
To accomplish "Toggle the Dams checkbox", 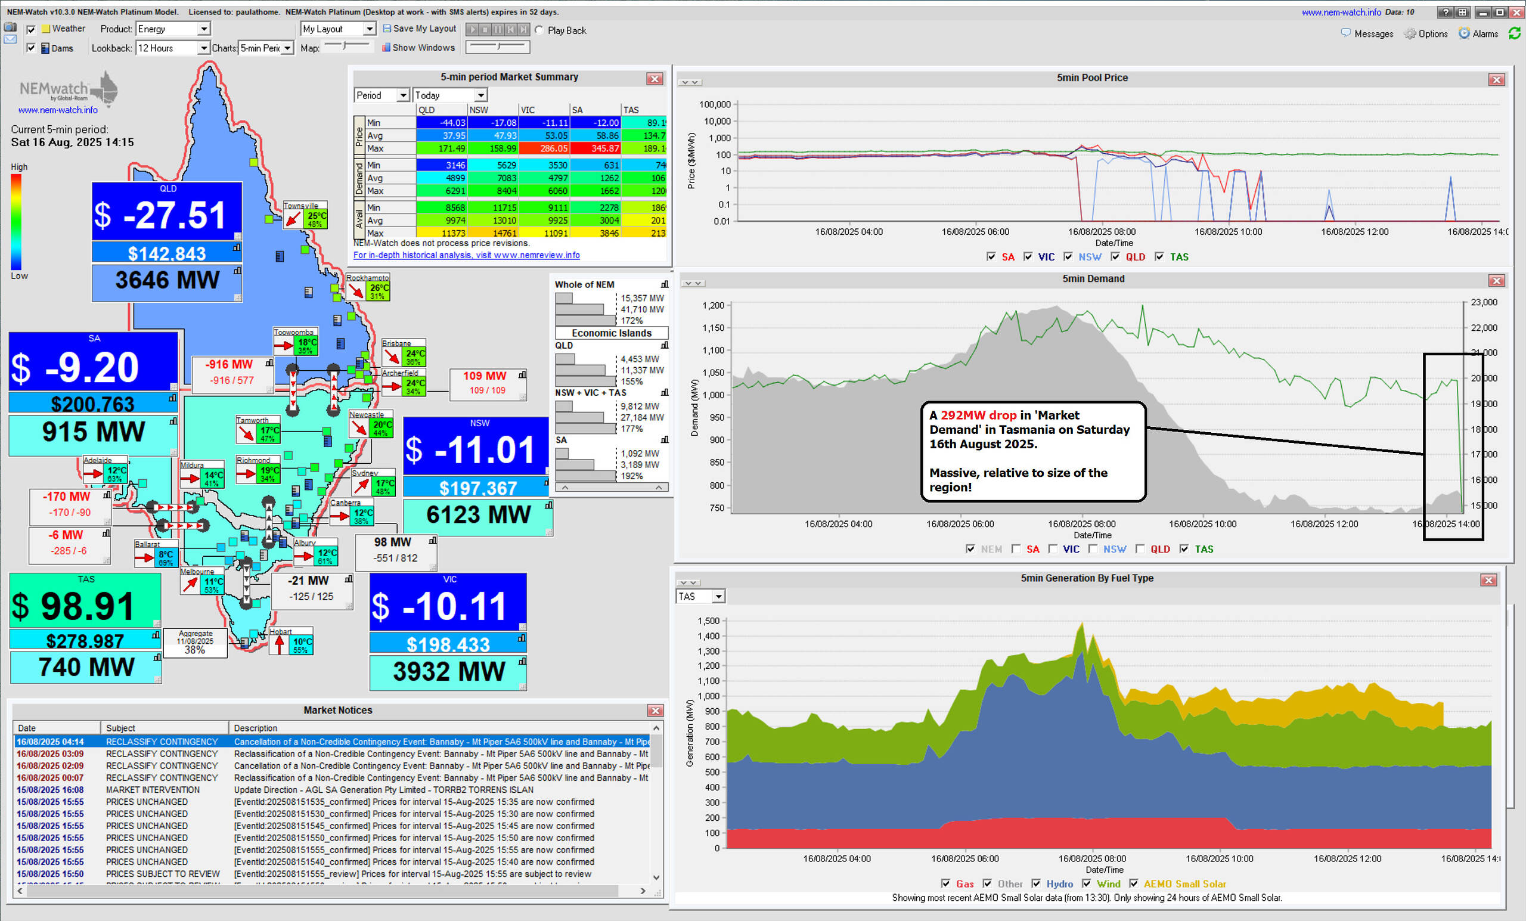I will (x=31, y=48).
